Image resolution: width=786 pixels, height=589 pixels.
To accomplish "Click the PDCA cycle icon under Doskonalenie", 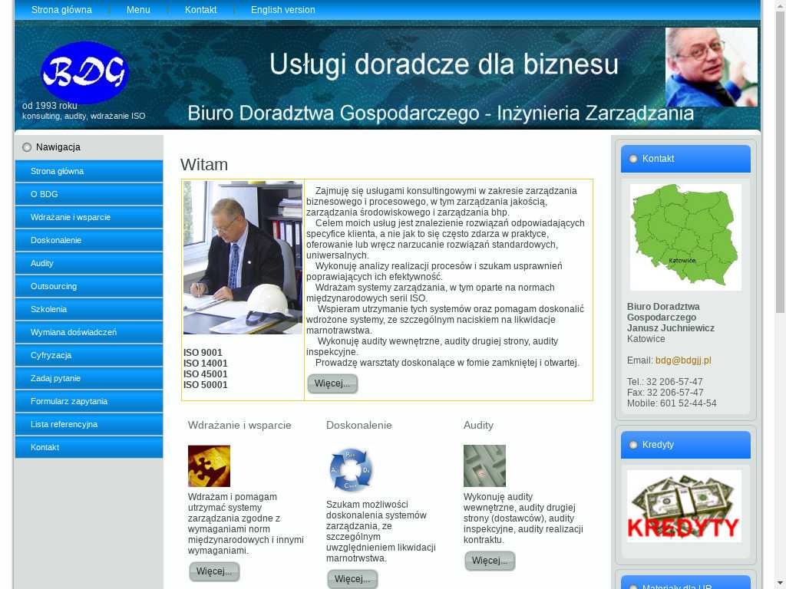I will (x=350, y=470).
